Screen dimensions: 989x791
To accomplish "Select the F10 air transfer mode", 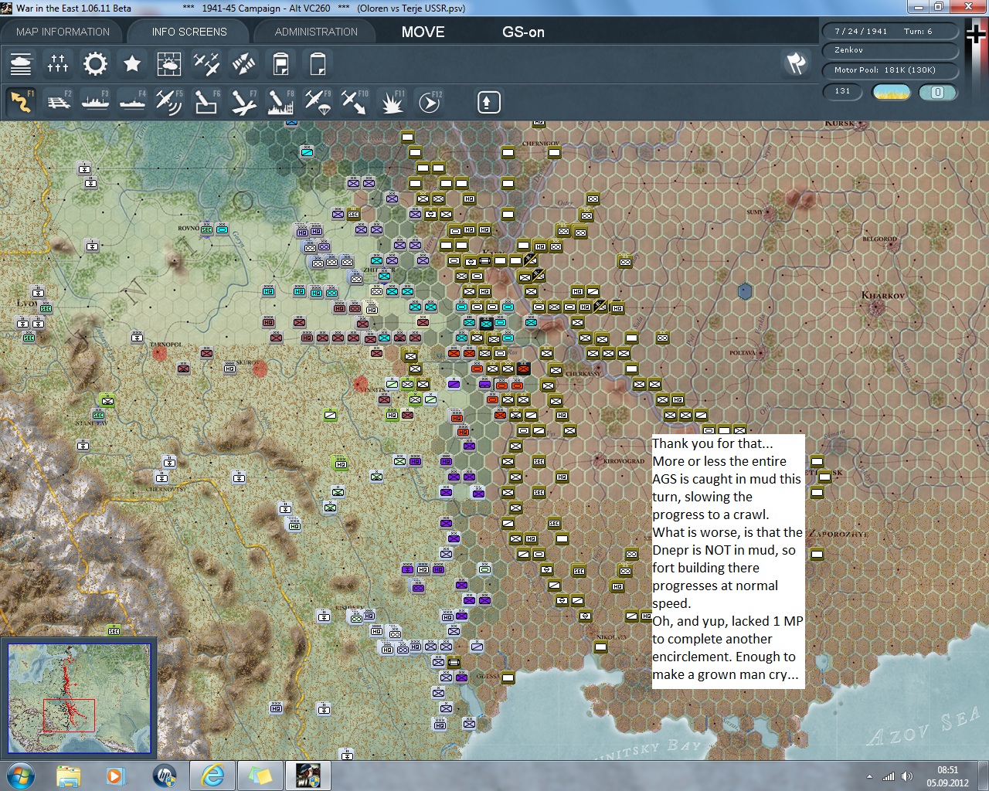I will [x=355, y=102].
